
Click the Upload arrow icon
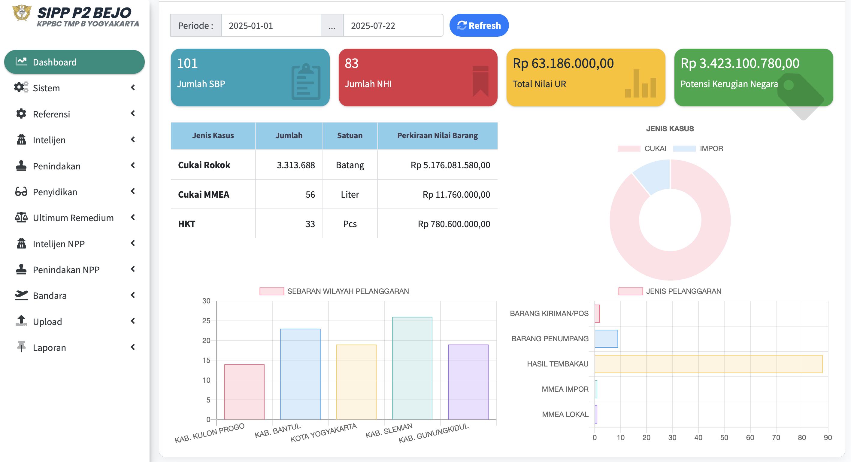[x=21, y=321]
